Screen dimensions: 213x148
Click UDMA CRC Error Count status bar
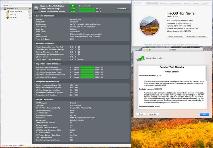click(87, 77)
